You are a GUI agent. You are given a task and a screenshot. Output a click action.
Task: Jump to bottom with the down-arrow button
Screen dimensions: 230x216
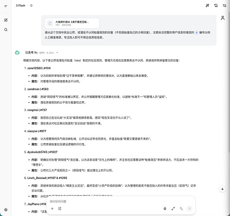(x=222, y=189)
